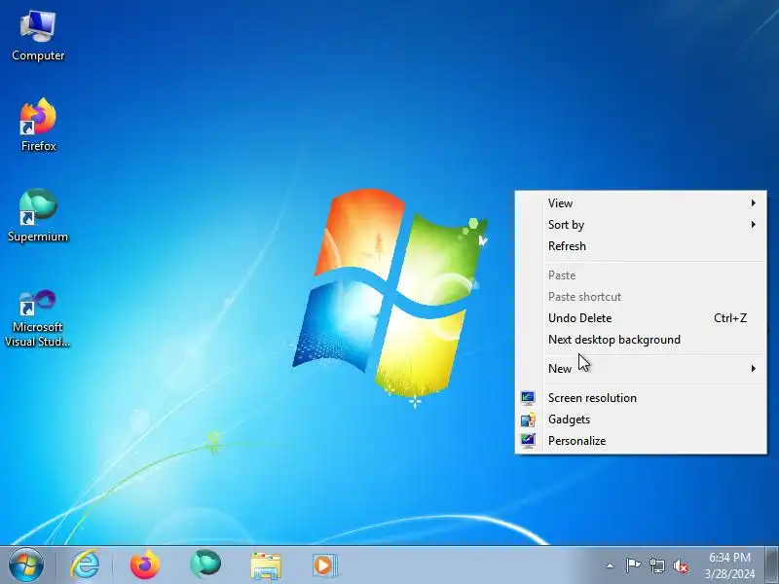Open the network tray icon
The height and width of the screenshot is (584, 779).
656,566
